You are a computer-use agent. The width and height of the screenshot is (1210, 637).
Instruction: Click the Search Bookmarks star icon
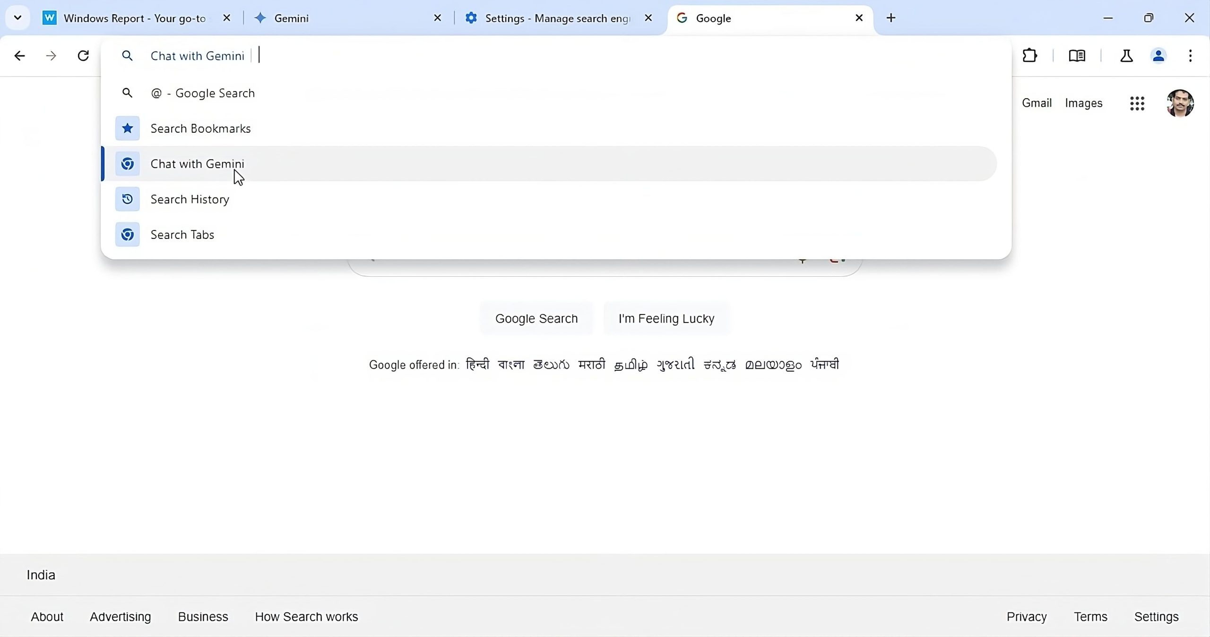click(127, 128)
